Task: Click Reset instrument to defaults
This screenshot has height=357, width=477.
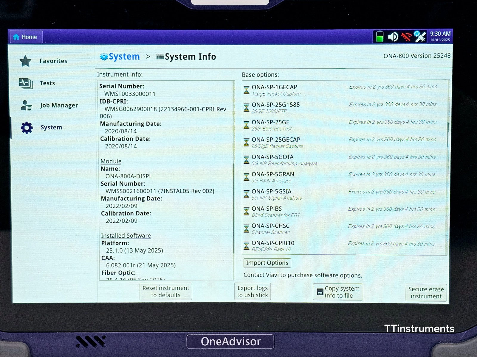Action: 166,291
